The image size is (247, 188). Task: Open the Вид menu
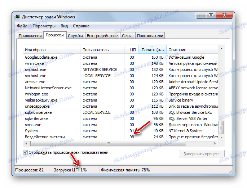point(64,26)
